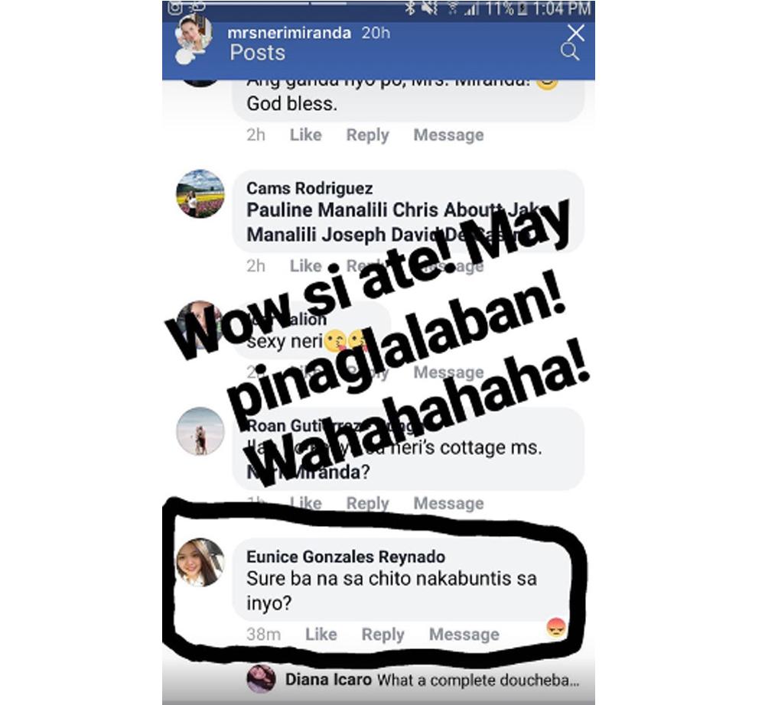Like Eunice Gonzales Reynado's comment
The image size is (765, 705).
coord(321,635)
